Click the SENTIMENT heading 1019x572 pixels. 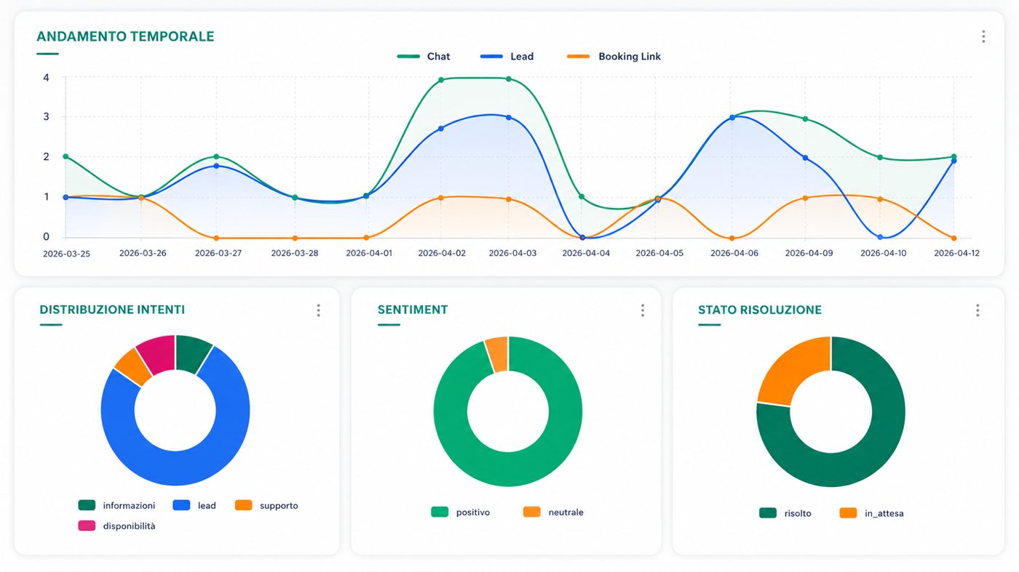pos(413,310)
